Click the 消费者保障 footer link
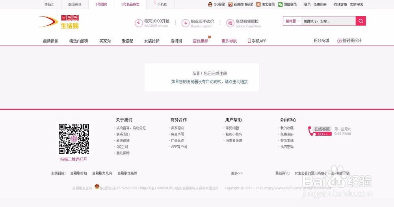This screenshot has height=207, width=394. 234,140
